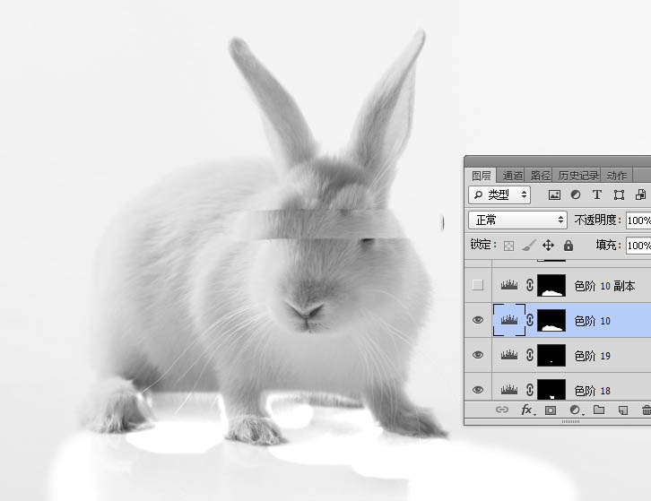651x501 pixels.
Task: Click the 色阶 10 layer mask thumbnail
Action: click(551, 320)
